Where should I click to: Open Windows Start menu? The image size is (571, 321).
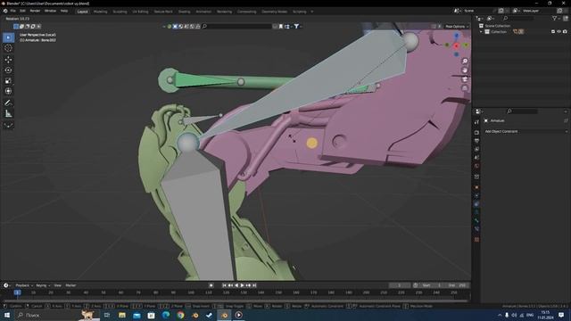[x=7, y=315]
